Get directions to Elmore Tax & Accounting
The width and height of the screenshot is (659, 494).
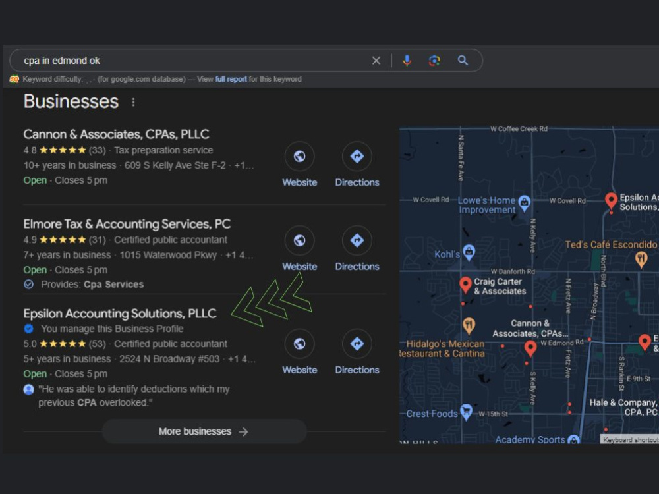point(357,240)
